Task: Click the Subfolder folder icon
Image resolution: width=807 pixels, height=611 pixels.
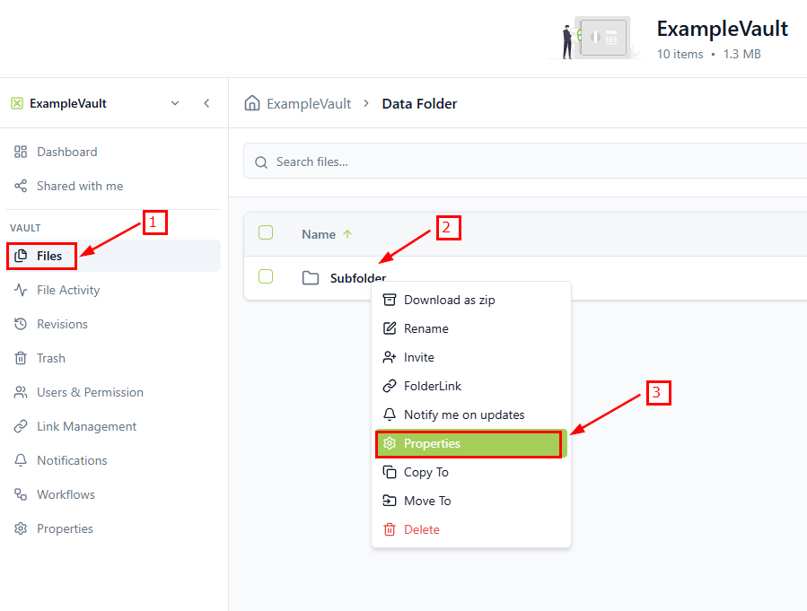Action: pyautogui.click(x=311, y=278)
